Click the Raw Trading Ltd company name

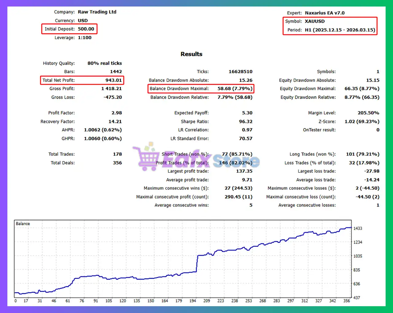[x=97, y=12]
